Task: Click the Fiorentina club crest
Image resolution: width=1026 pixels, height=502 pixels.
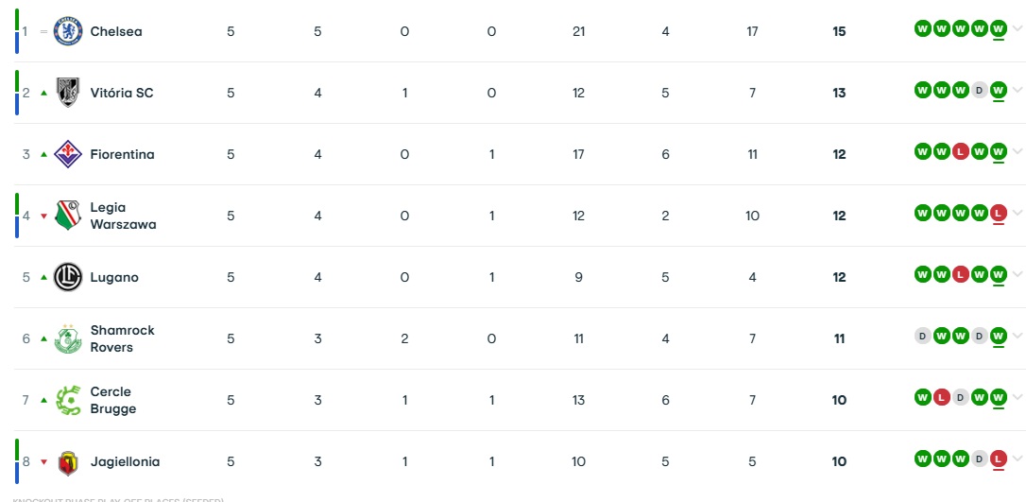Action: [x=68, y=154]
